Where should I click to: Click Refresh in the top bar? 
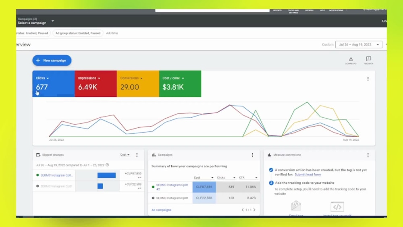(309, 10)
